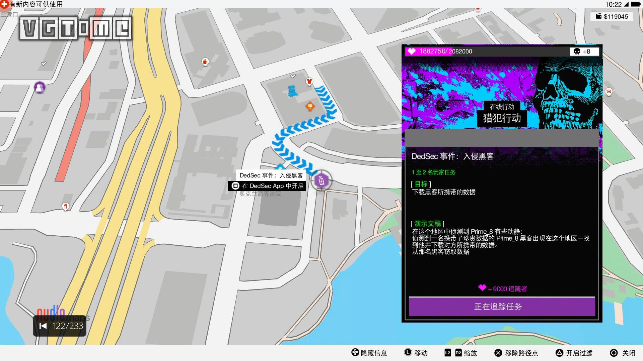Click 移除路径点 remove waypoint control

pyautogui.click(x=516, y=353)
